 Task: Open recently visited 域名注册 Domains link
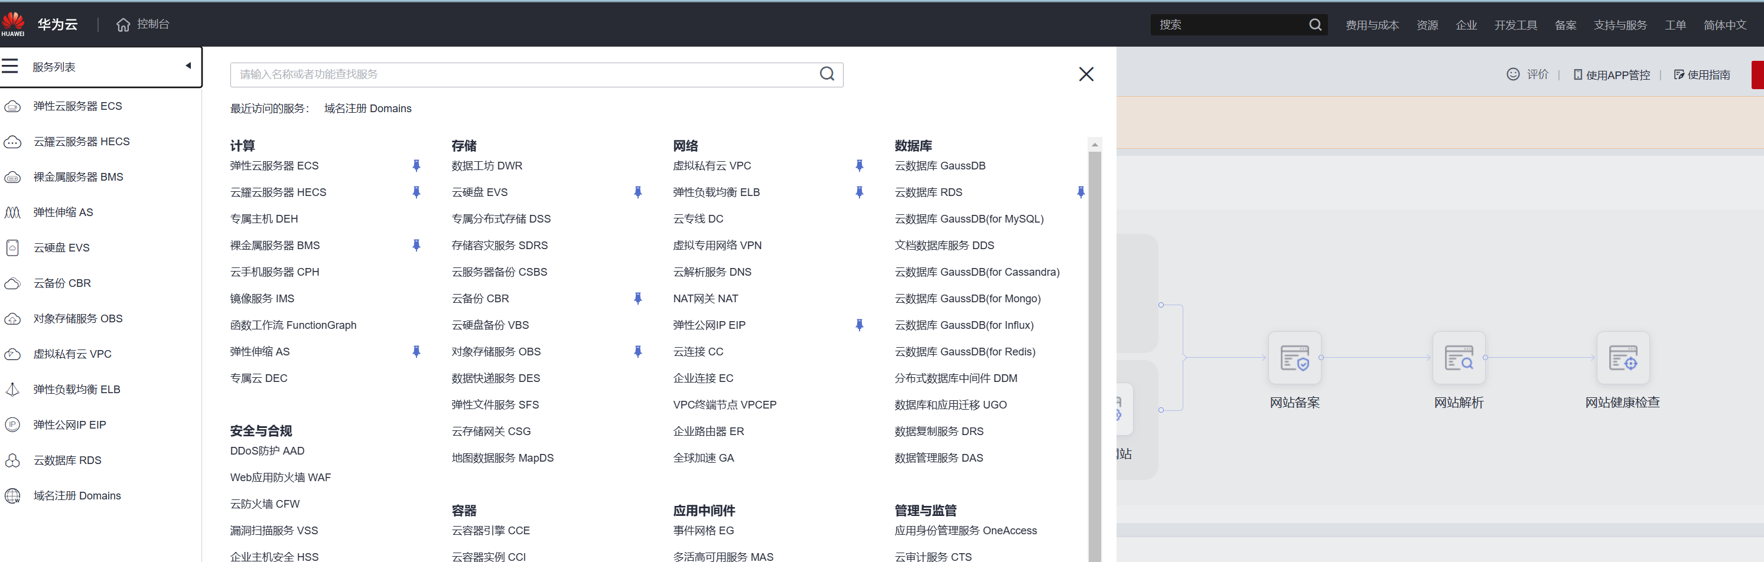coord(367,109)
